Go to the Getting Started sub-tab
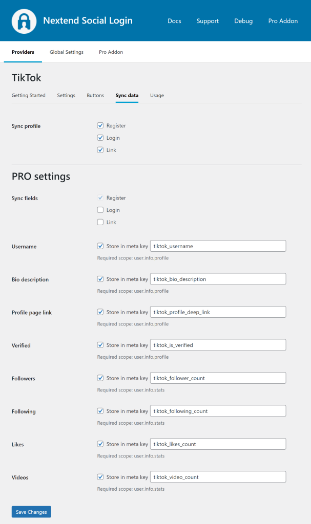 tap(29, 95)
